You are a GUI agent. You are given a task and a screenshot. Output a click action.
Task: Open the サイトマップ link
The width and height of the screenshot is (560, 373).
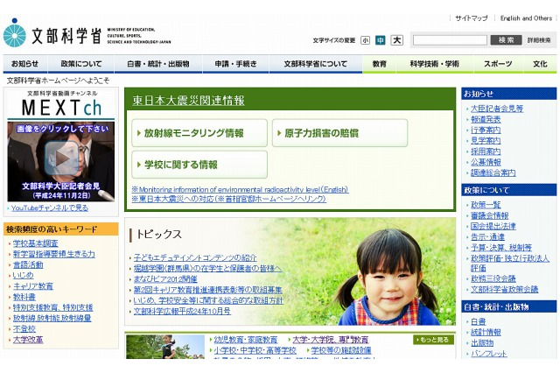tap(472, 18)
